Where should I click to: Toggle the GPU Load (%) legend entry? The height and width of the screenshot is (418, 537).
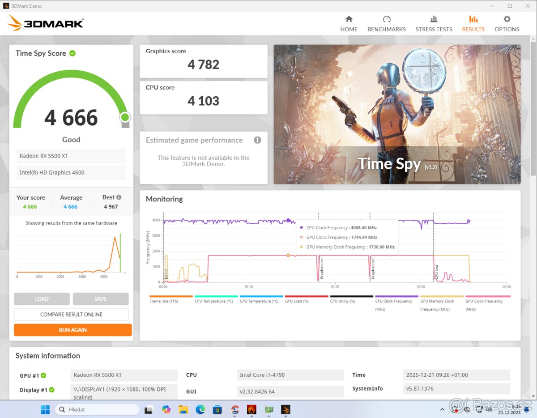pos(297,301)
